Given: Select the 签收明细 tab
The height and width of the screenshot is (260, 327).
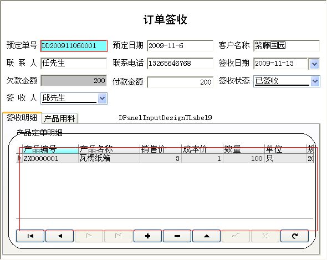Looking at the screenshot, I should (22, 118).
